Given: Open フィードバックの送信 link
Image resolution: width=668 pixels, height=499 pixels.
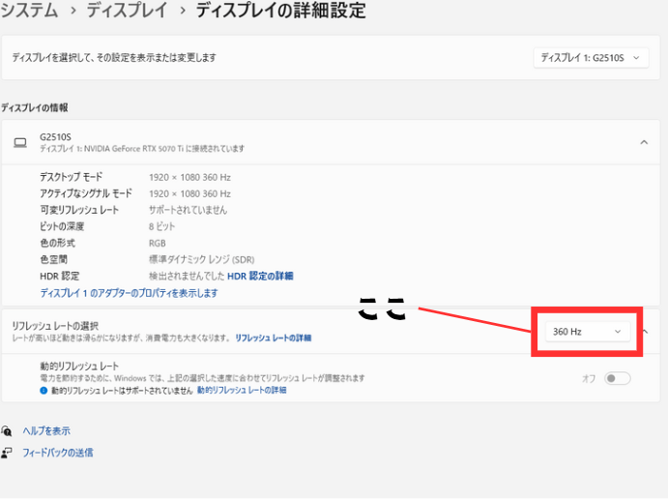Looking at the screenshot, I should point(58,453).
